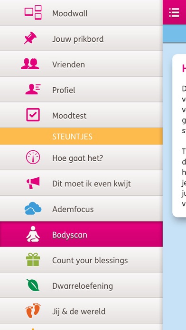Select the meditating figure Bodyscan icon

click(33, 234)
